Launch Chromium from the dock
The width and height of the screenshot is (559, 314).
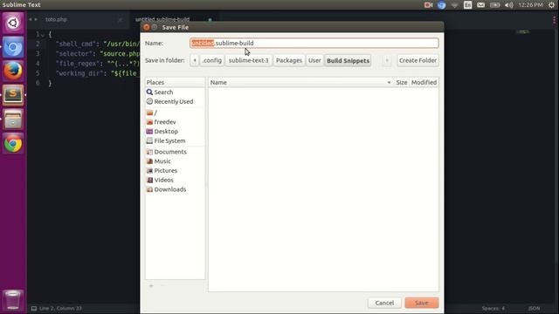pyautogui.click(x=13, y=47)
